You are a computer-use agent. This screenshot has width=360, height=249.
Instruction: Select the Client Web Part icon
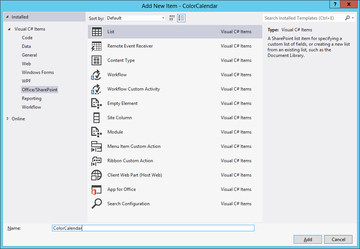[x=97, y=175]
